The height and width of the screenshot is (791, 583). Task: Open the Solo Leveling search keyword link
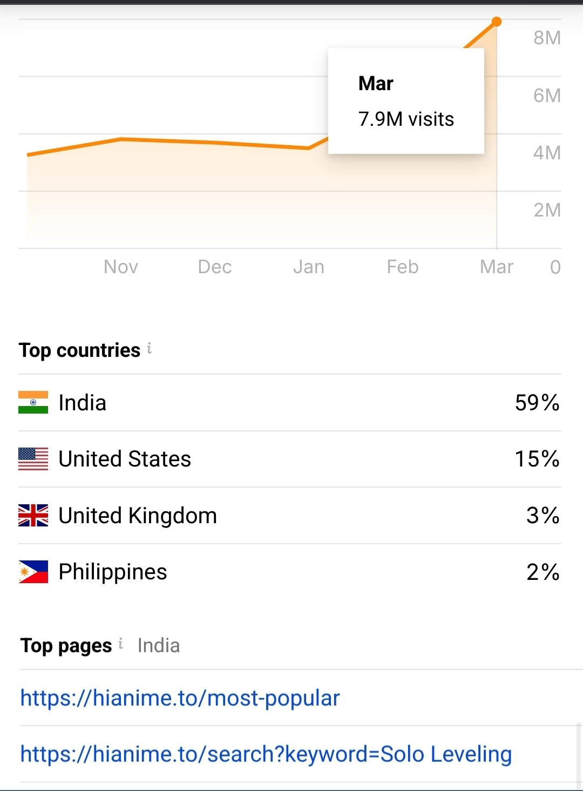tap(266, 754)
